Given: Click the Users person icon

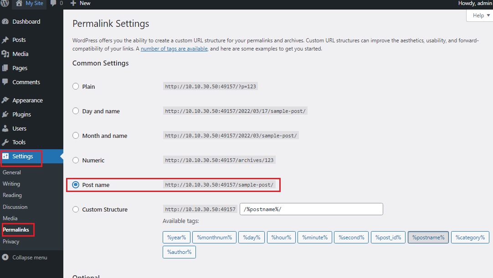Looking at the screenshot, I should (x=5, y=128).
